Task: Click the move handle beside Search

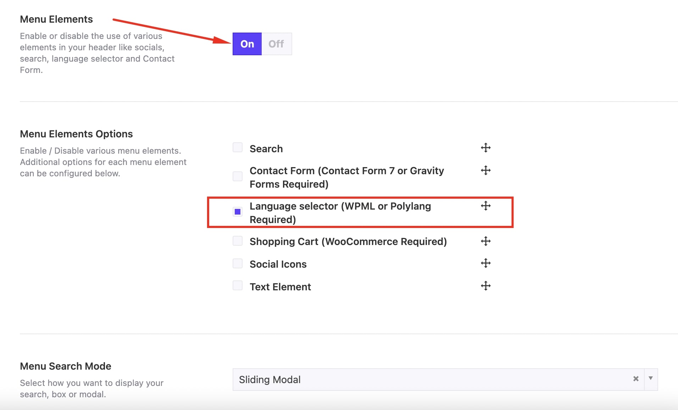Action: click(486, 148)
